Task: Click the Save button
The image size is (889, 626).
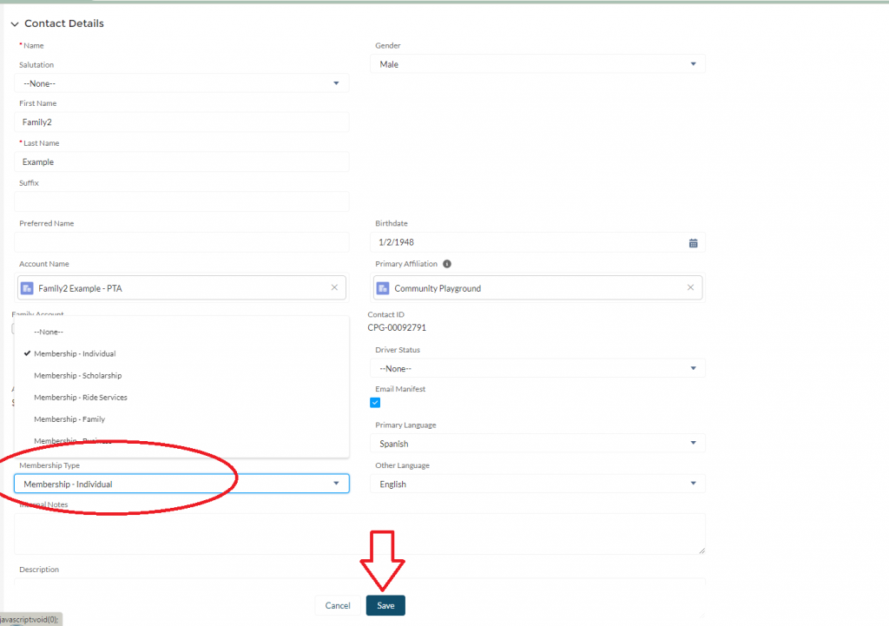Action: click(x=385, y=605)
